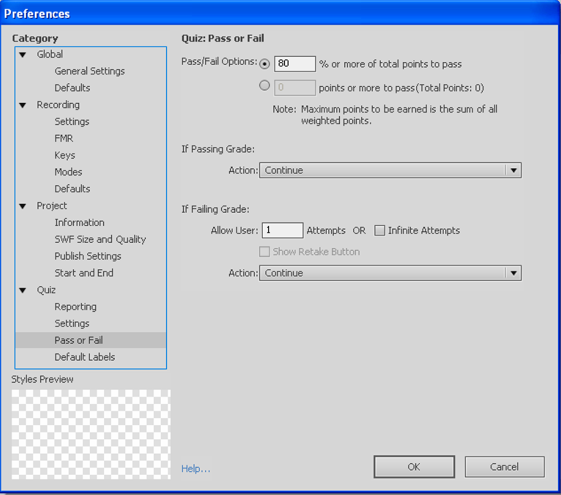Click the Allow User attempts field
The width and height of the screenshot is (561, 495).
[282, 230]
